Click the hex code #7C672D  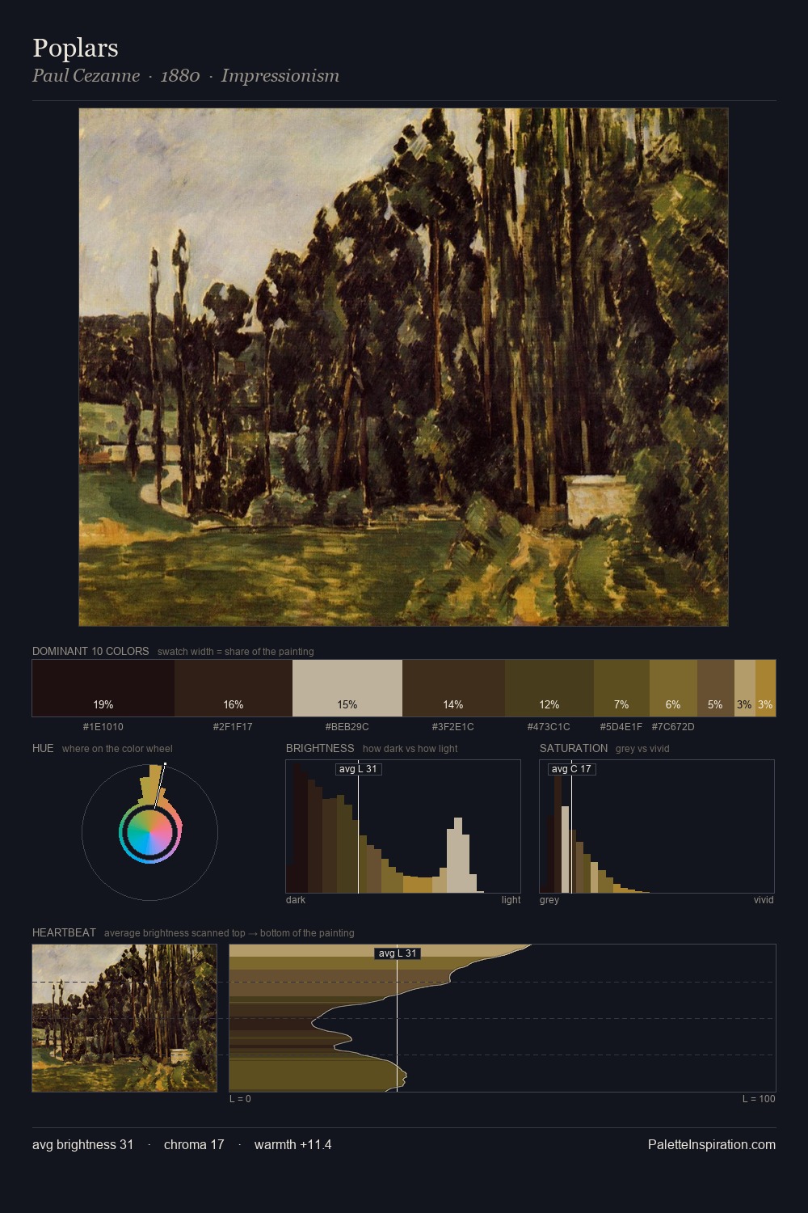click(673, 727)
